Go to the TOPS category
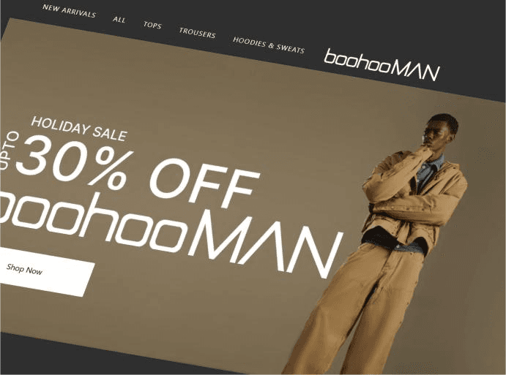Screen dimensions: 506x375 point(152,25)
